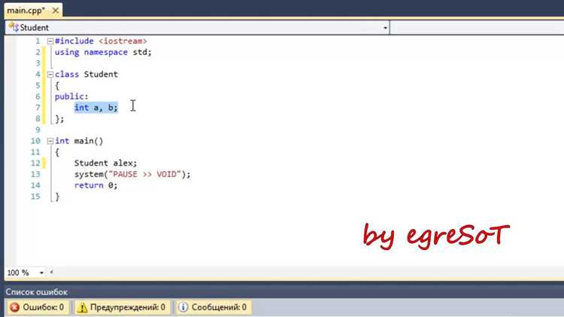This screenshot has height=317, width=564.
Task: Open the empty members dropdown on the right
Action: click(x=477, y=28)
